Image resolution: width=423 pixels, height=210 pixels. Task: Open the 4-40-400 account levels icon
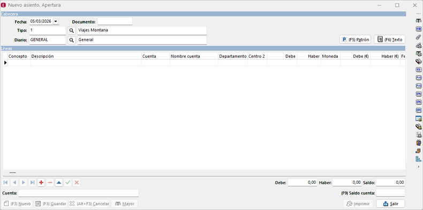(418, 159)
